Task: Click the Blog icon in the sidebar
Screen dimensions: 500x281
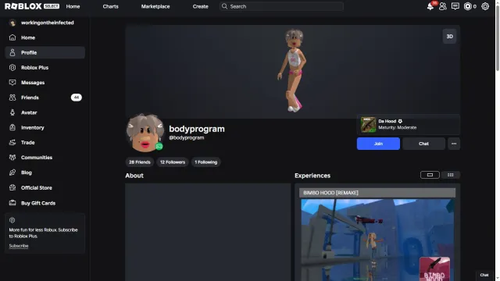Action: [12, 173]
